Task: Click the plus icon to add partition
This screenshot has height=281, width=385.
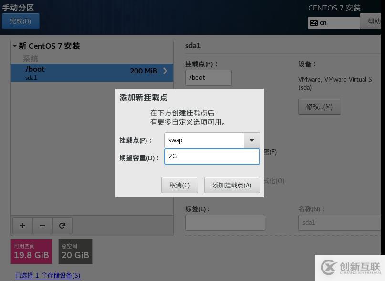Action: coord(22,226)
